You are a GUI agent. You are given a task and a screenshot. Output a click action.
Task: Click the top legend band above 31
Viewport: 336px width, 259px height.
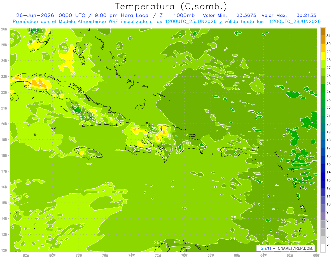tap(323, 32)
